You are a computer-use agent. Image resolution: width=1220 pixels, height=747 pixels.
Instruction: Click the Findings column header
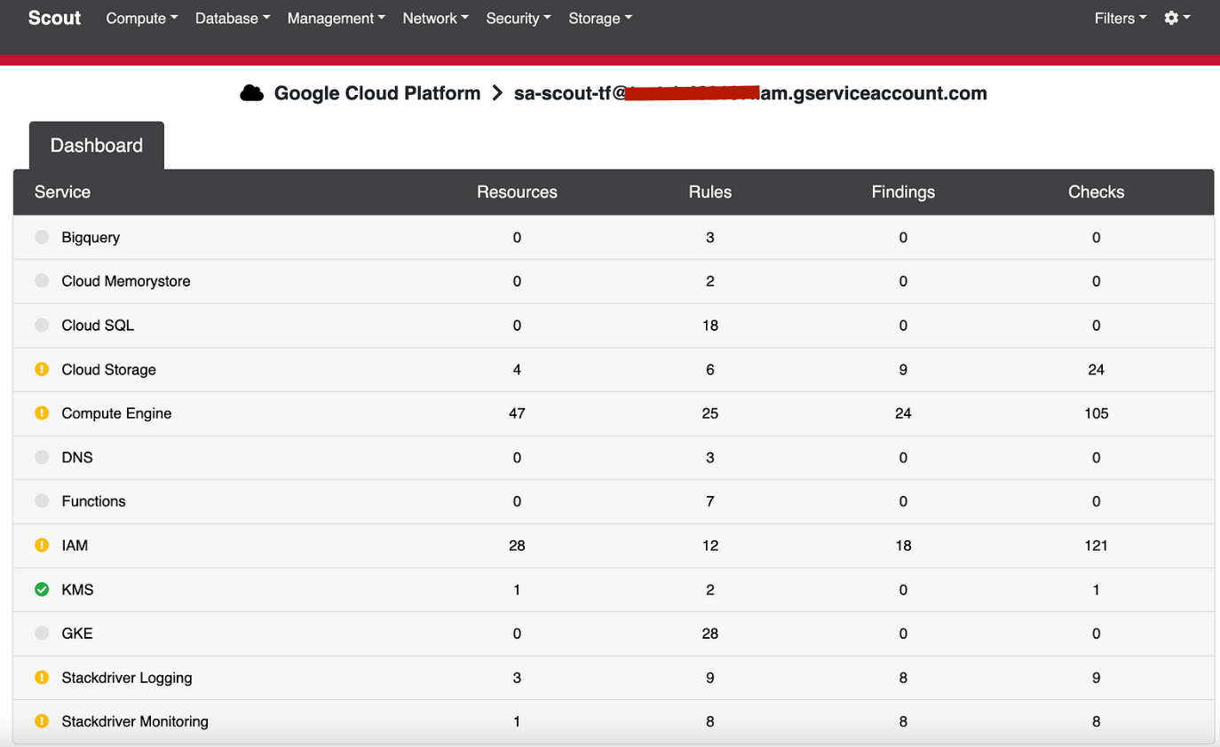pos(903,192)
